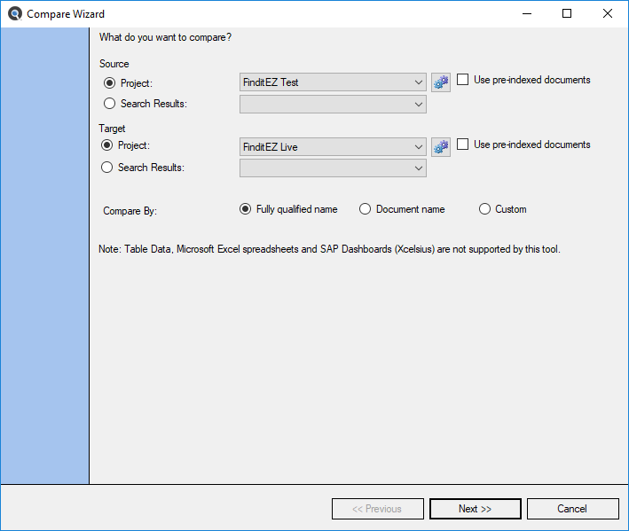Expand the FinditEZ Live target project dropdown
This screenshot has height=531, width=629.
[333, 147]
